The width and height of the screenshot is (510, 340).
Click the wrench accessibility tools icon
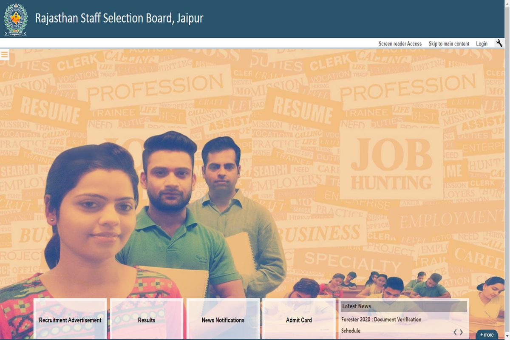tap(499, 43)
